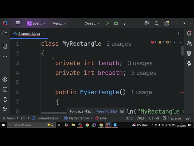
Task: Click the vertical editor scrollbar thumb
Action: [182, 51]
